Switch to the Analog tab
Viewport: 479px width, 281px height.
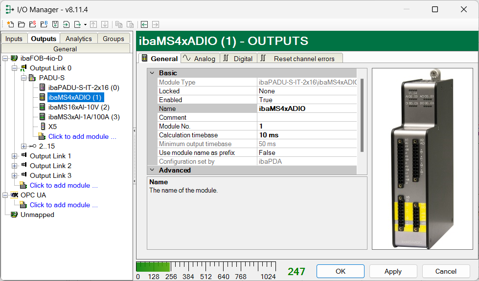tap(200, 59)
